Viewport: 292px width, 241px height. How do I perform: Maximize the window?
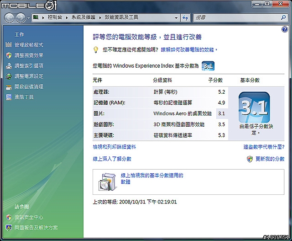coord(267,4)
